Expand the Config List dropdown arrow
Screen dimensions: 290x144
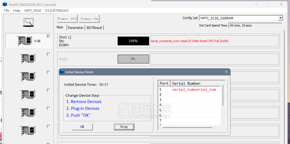pos(281,18)
